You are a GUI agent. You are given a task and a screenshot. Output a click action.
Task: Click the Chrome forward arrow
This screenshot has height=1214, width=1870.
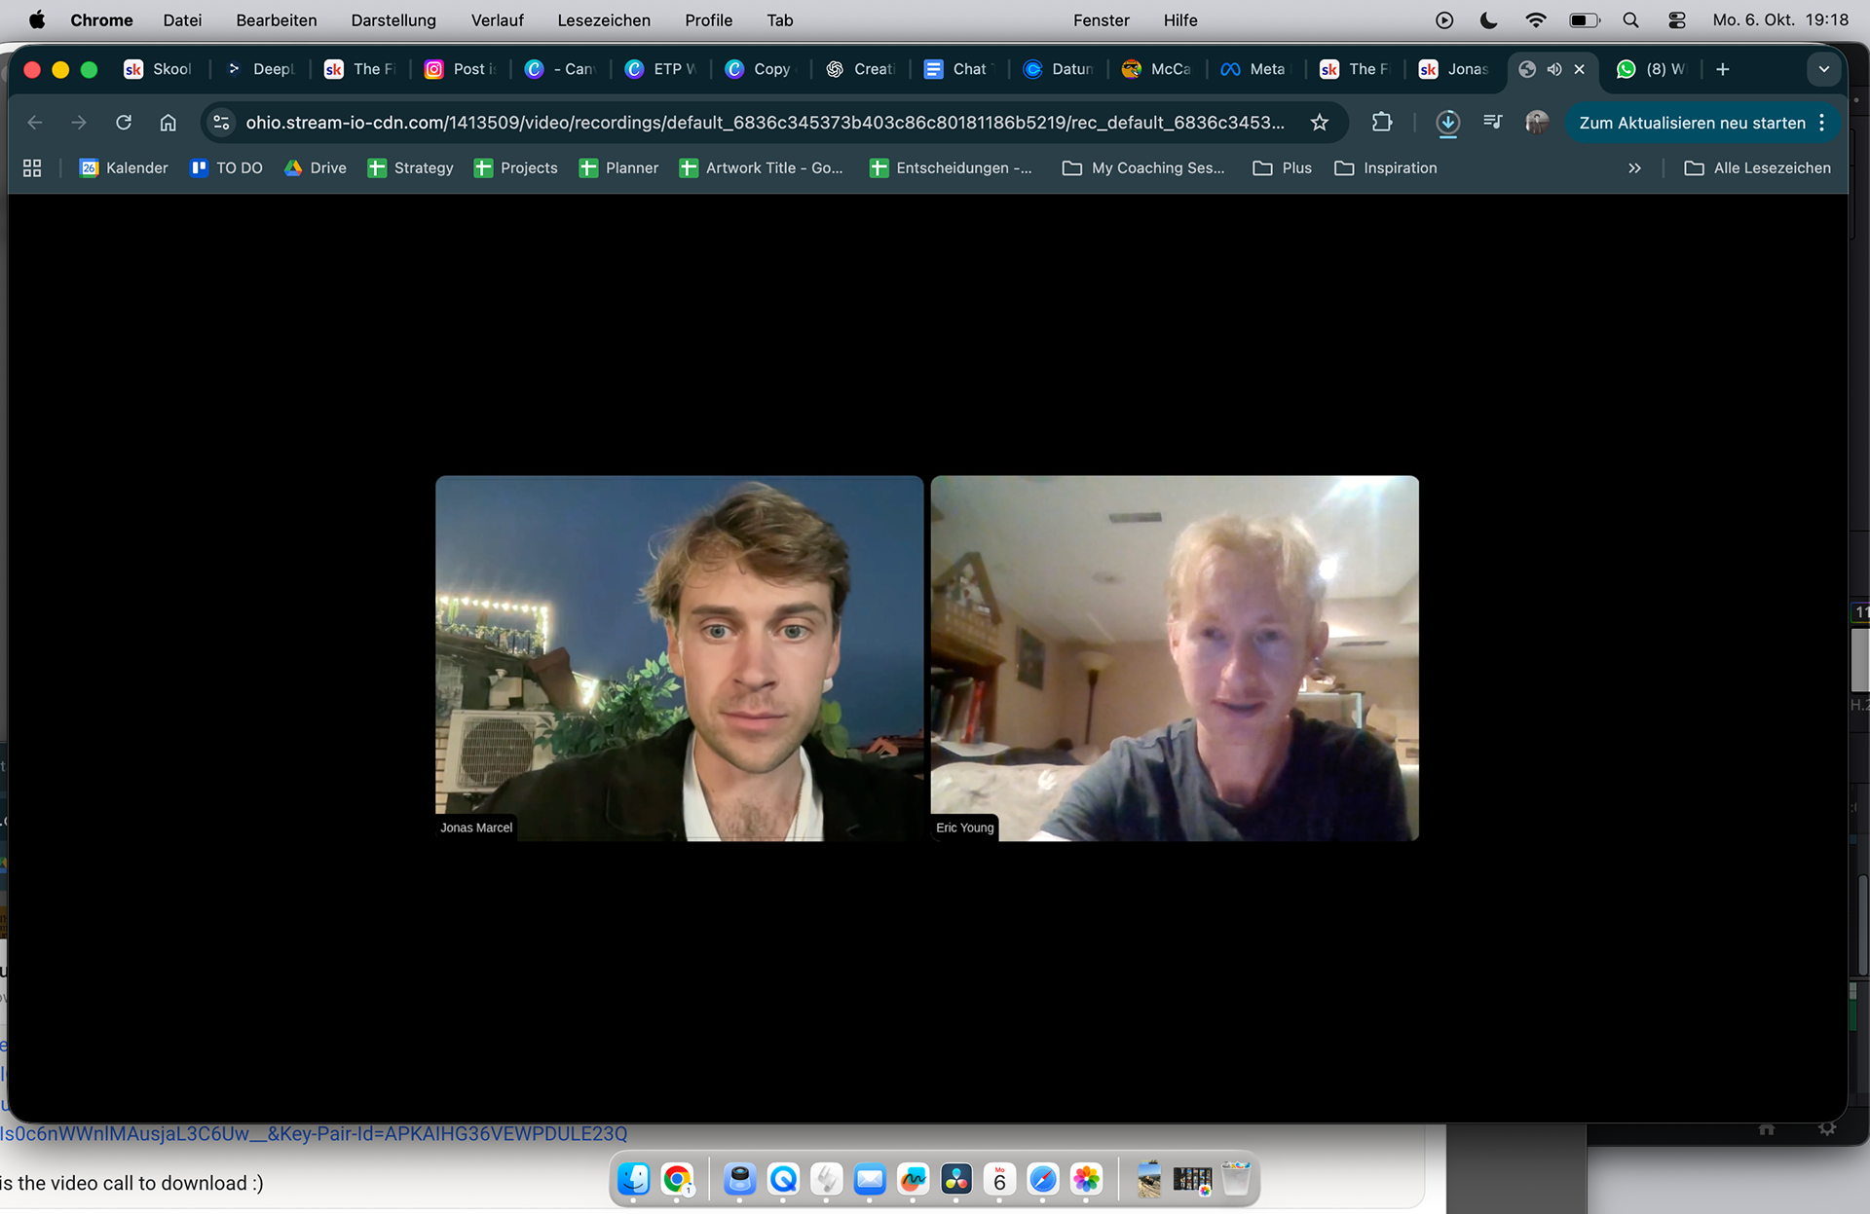click(x=79, y=123)
